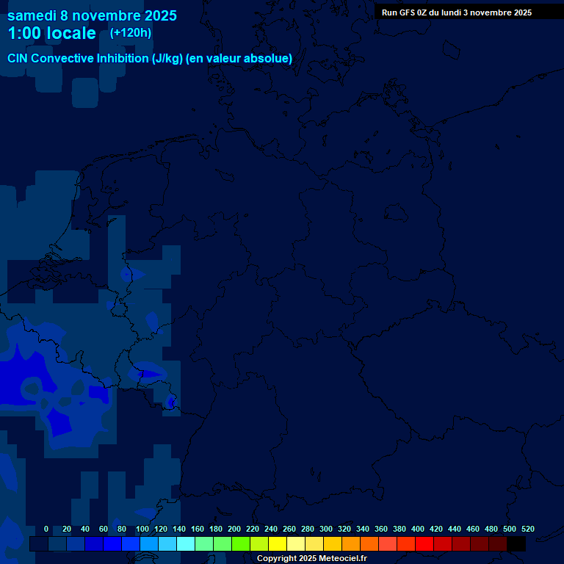Click the legend label '160'
The image size is (564, 564).
(x=198, y=529)
